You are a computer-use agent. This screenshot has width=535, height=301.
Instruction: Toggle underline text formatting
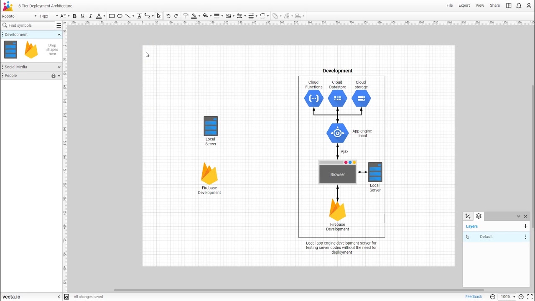(x=82, y=16)
